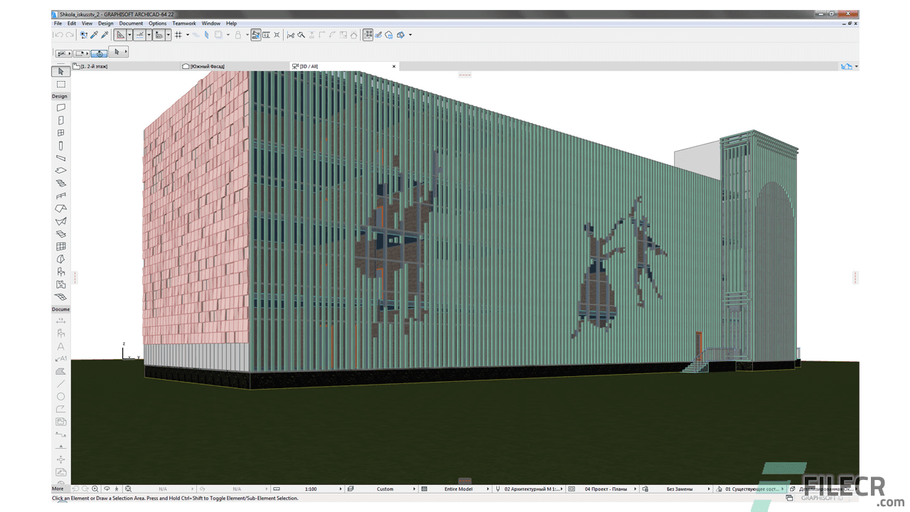The height and width of the screenshot is (512, 910).
Task: Expand the Entire Model filter dropdown
Action: click(459, 489)
